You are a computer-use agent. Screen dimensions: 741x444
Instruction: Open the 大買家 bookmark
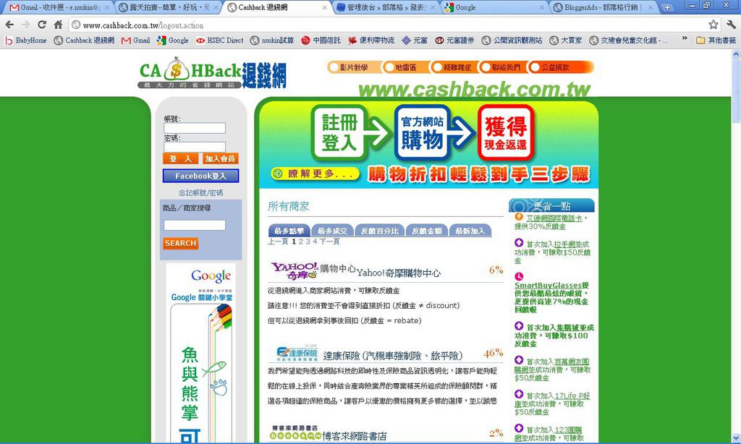(x=566, y=40)
